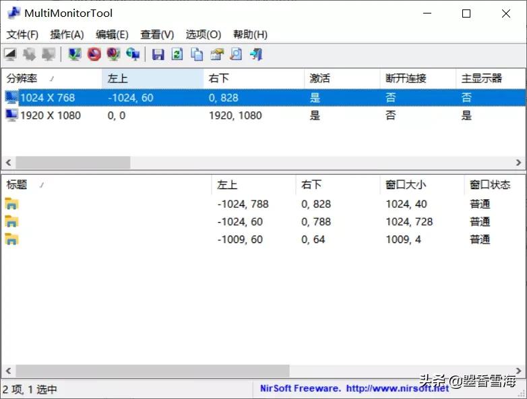Click folder icon of window sized 1024, 728
The width and height of the screenshot is (527, 399).
[x=11, y=221]
